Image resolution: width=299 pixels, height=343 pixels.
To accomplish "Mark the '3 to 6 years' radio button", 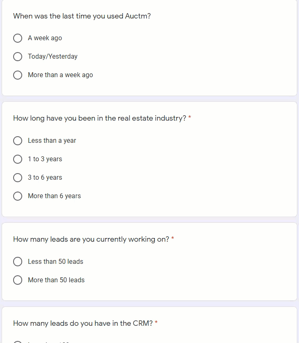I will coord(18,178).
